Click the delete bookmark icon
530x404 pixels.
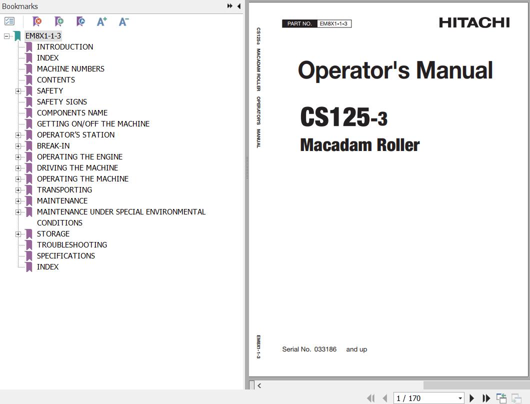click(x=37, y=21)
